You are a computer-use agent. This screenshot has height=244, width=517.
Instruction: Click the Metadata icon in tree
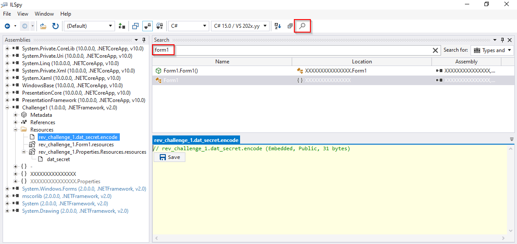pos(24,115)
